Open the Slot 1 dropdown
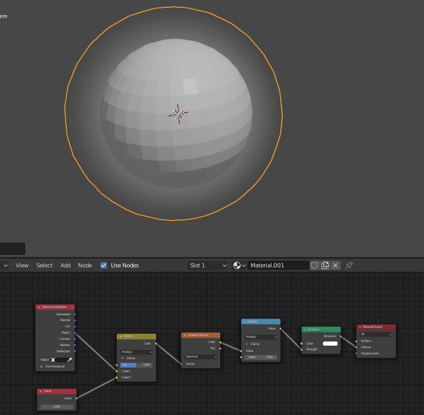The height and width of the screenshot is (415, 424). click(207, 265)
